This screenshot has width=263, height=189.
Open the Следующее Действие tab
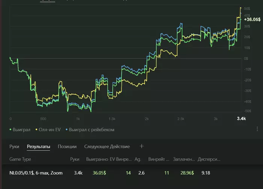tap(107, 147)
